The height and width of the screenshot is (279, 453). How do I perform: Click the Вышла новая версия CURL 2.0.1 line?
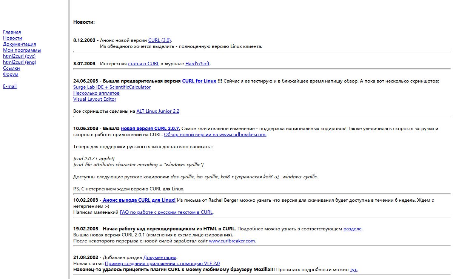[153, 235]
